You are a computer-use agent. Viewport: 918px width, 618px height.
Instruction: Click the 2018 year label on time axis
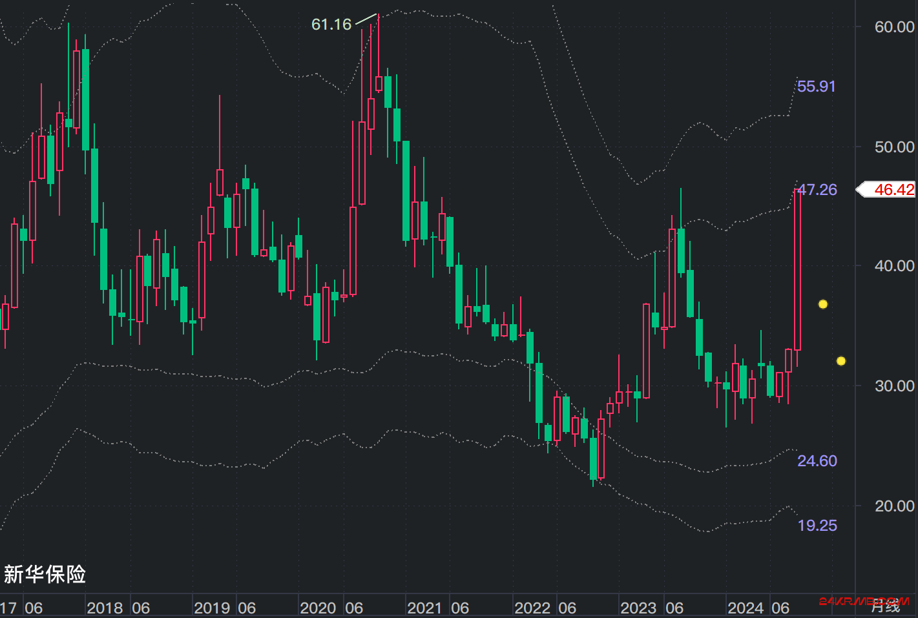pos(105,608)
